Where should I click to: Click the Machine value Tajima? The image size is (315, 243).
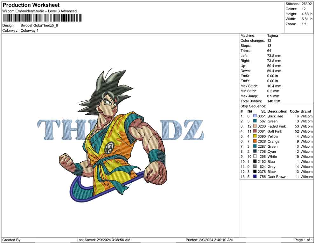coord(272,36)
